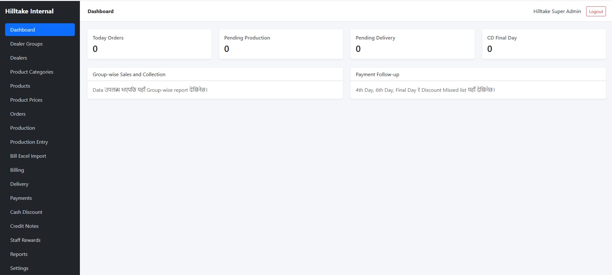Select Delivery in the sidebar
This screenshot has width=612, height=275.
[x=40, y=184]
